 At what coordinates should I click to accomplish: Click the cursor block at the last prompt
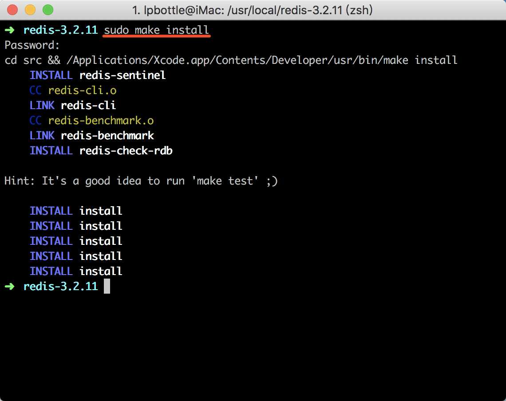107,286
